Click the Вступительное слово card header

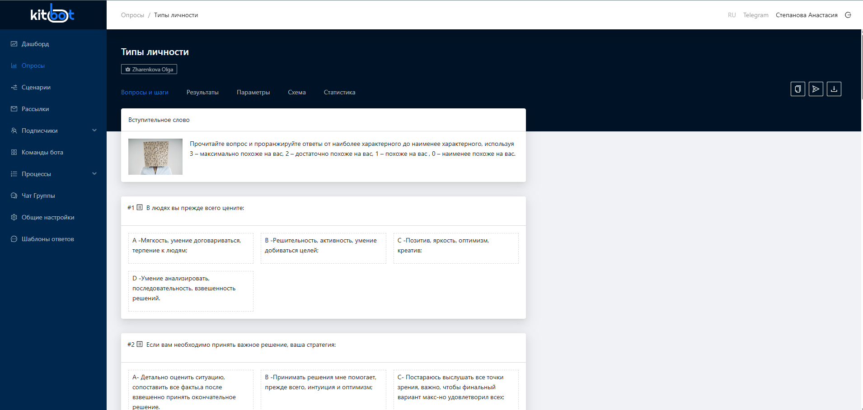pos(324,120)
